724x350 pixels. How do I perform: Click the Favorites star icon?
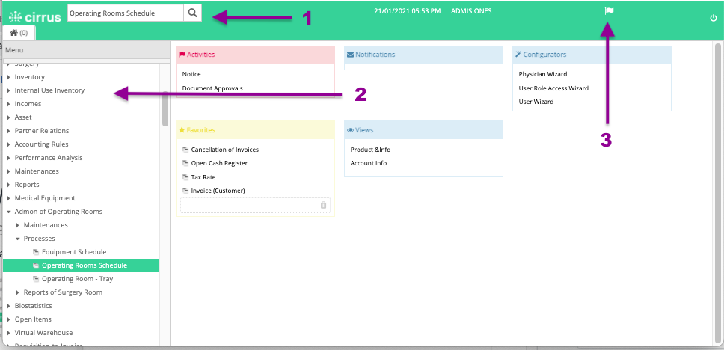point(182,130)
